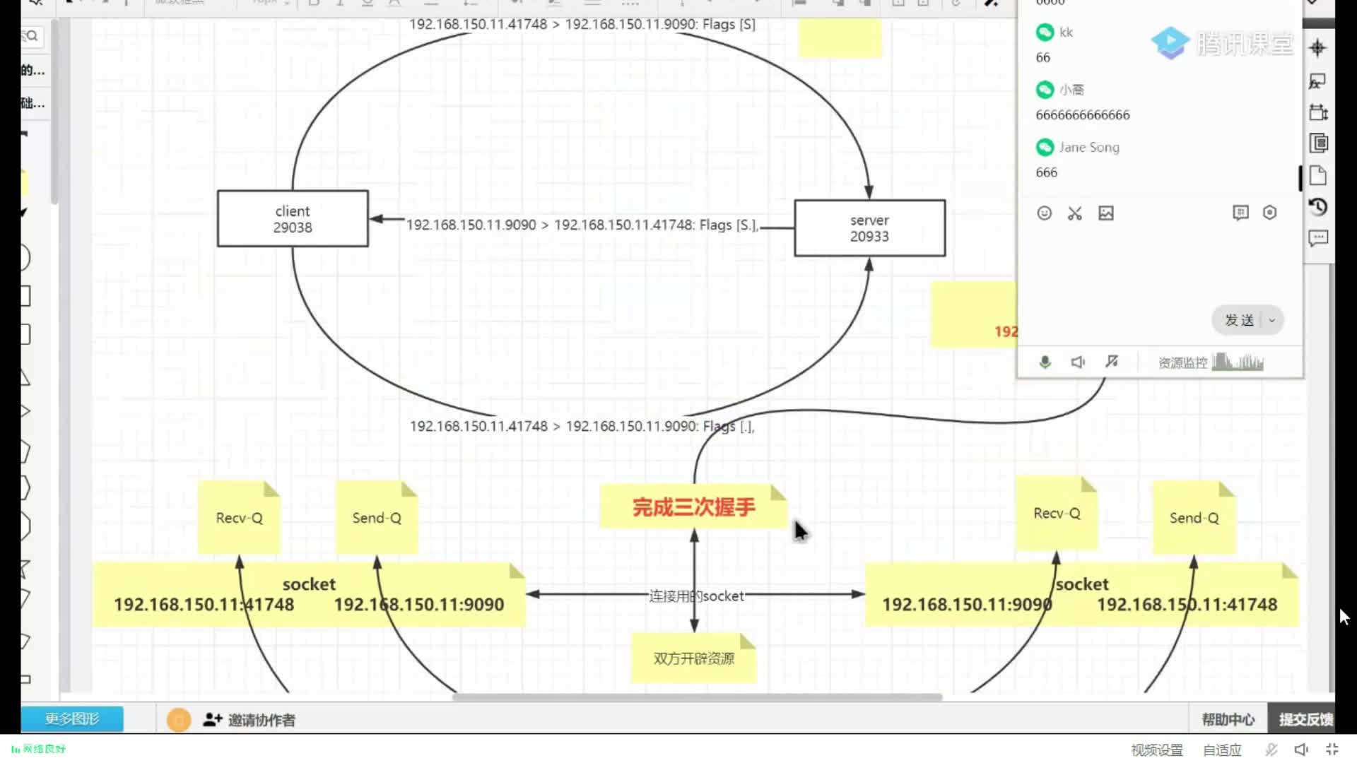Select 自适应 adaptive fit option
The width and height of the screenshot is (1357, 763).
pyautogui.click(x=1222, y=750)
